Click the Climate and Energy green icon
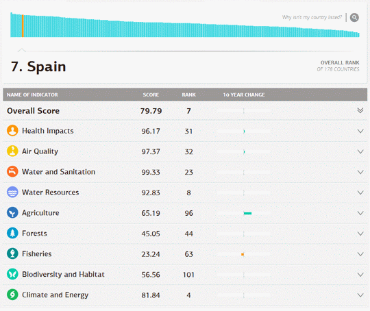370x311 pixels. 12,295
